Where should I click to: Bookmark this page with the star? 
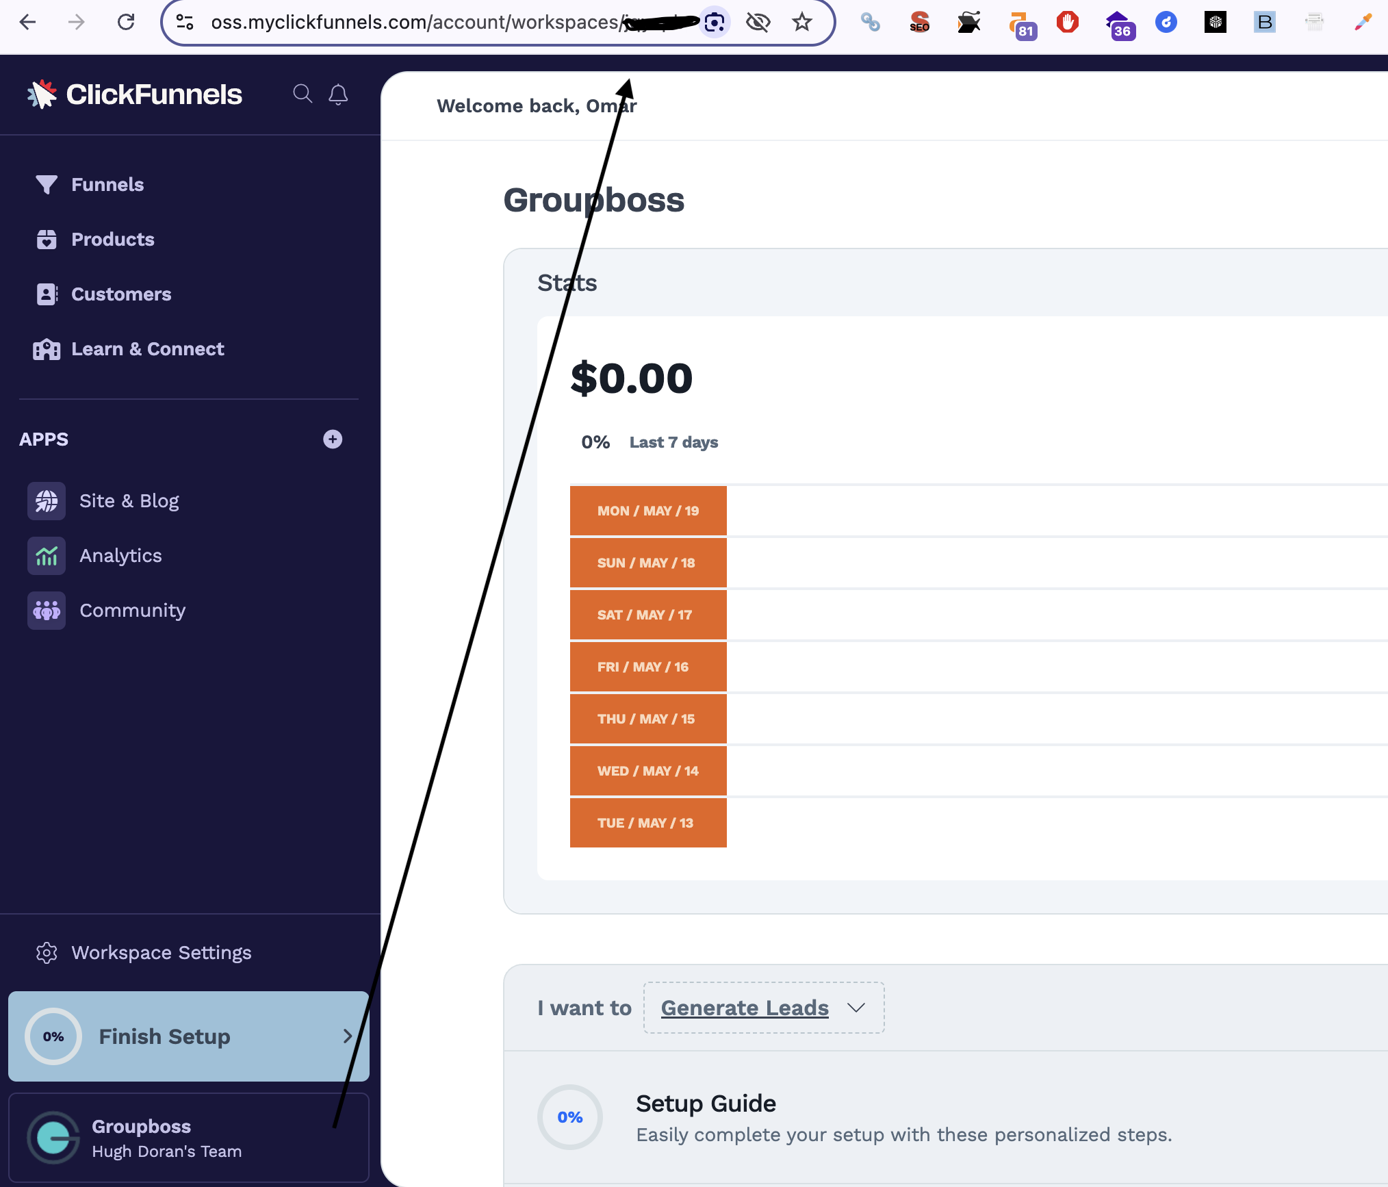coord(802,23)
